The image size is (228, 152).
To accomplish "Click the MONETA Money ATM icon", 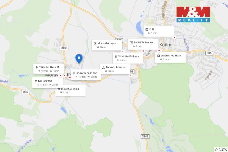I will (x=131, y=42).
